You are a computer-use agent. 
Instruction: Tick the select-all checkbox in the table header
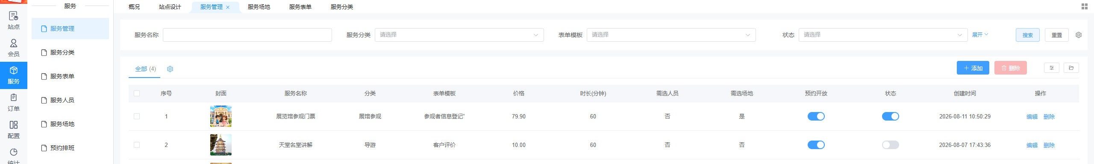point(137,93)
